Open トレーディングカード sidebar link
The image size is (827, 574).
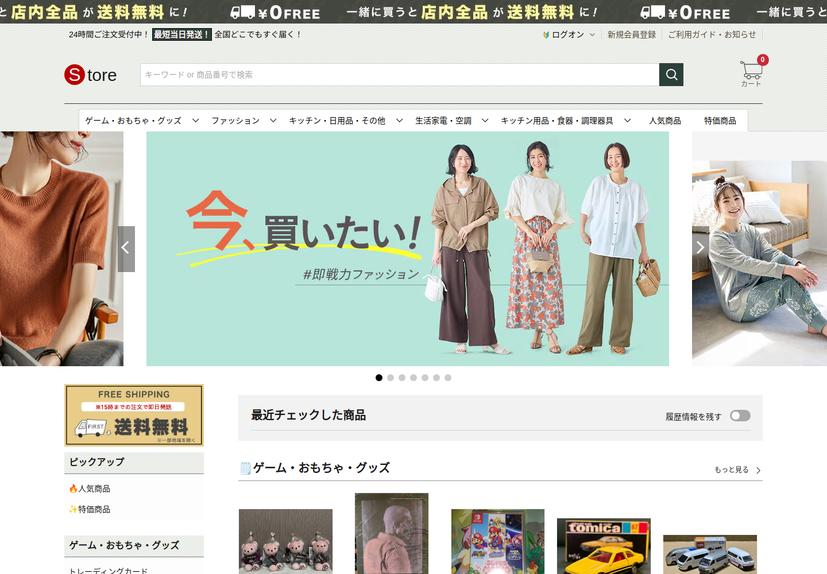(109, 571)
